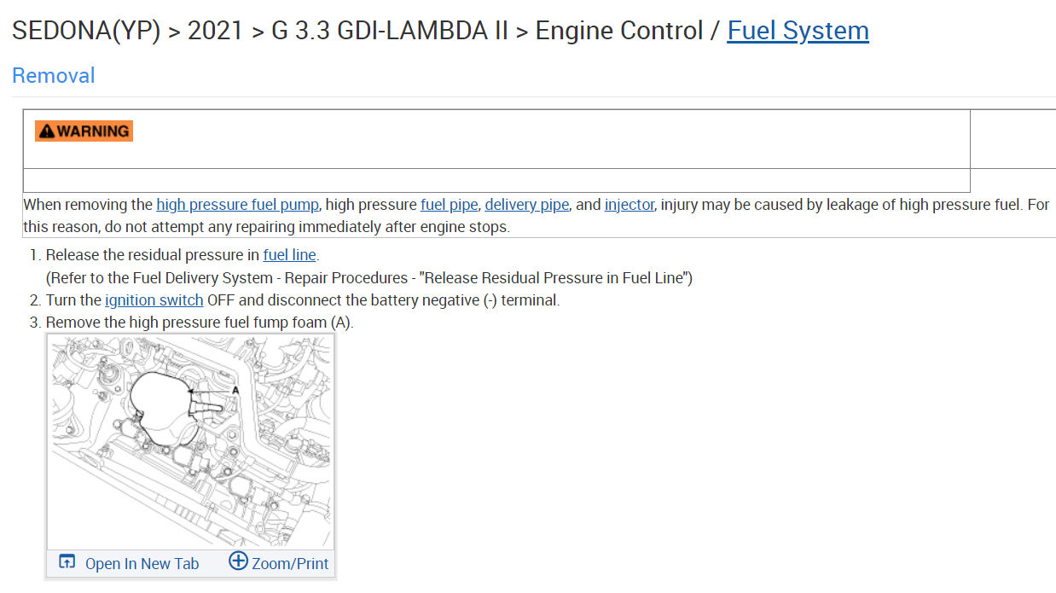Click the ignition switch link
This screenshot has height=593, width=1056.
[154, 300]
